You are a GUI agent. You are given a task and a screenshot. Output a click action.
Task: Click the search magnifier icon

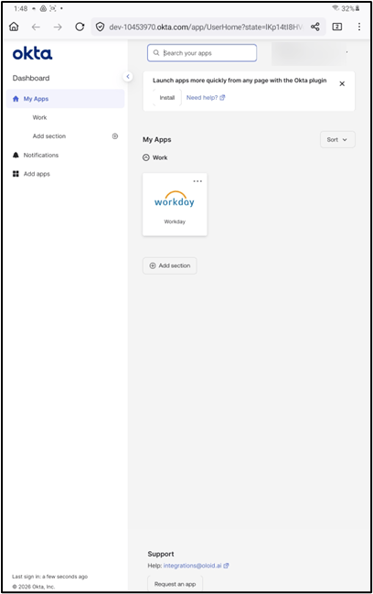tap(156, 53)
